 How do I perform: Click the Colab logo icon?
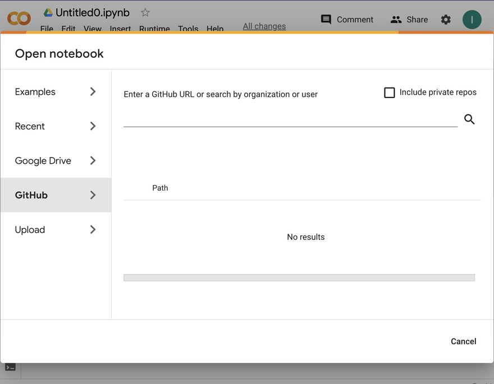[x=19, y=18]
